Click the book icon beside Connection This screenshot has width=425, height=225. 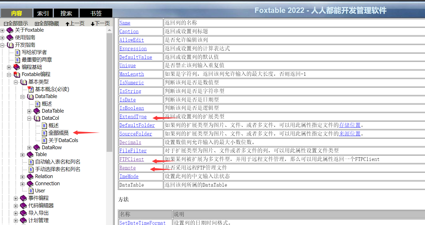point(30,184)
